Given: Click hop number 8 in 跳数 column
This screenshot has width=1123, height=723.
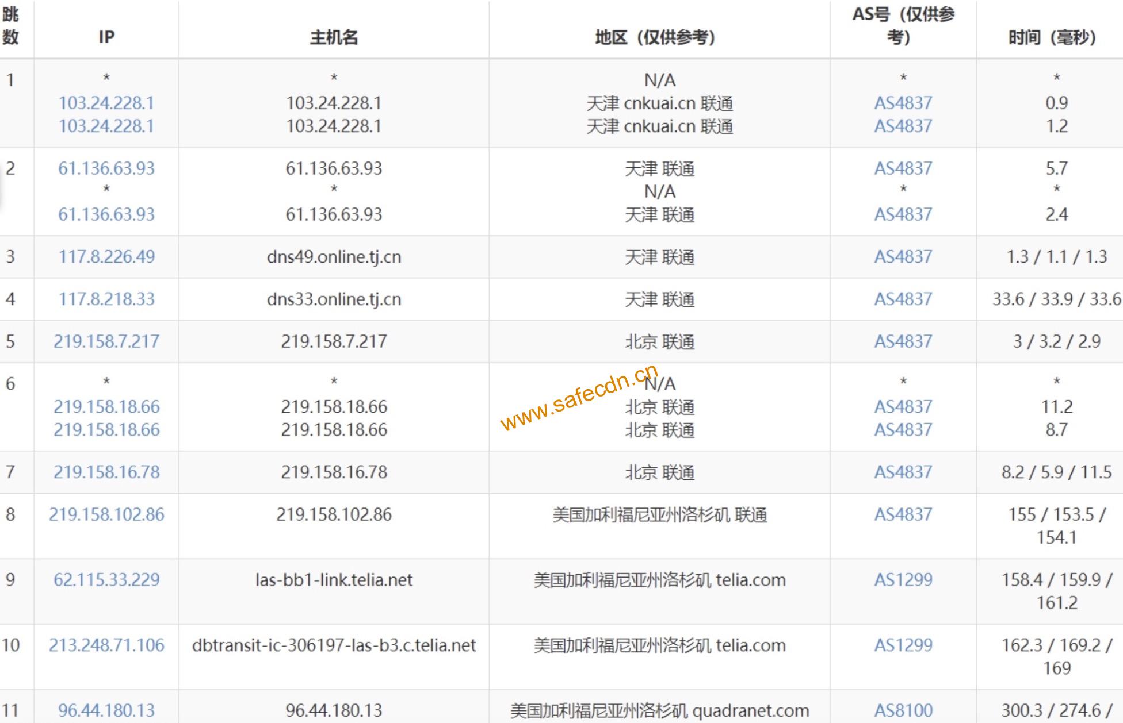Looking at the screenshot, I should 10,514.
